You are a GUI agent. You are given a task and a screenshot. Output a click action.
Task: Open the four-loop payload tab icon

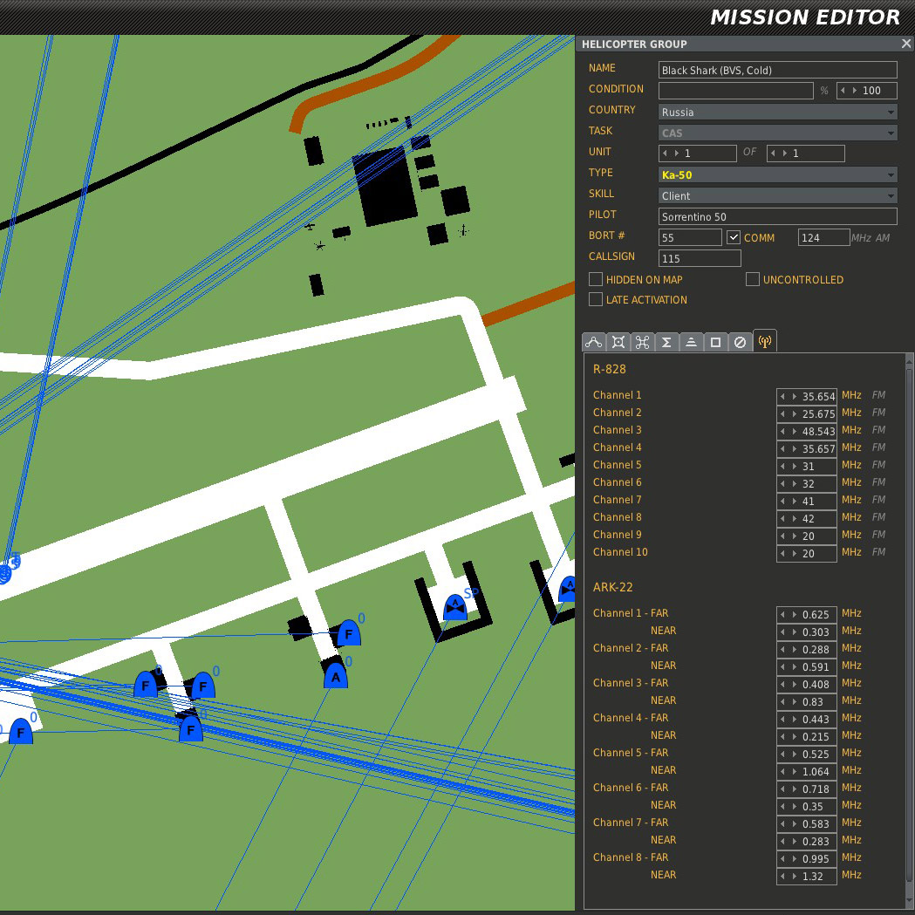(x=643, y=342)
